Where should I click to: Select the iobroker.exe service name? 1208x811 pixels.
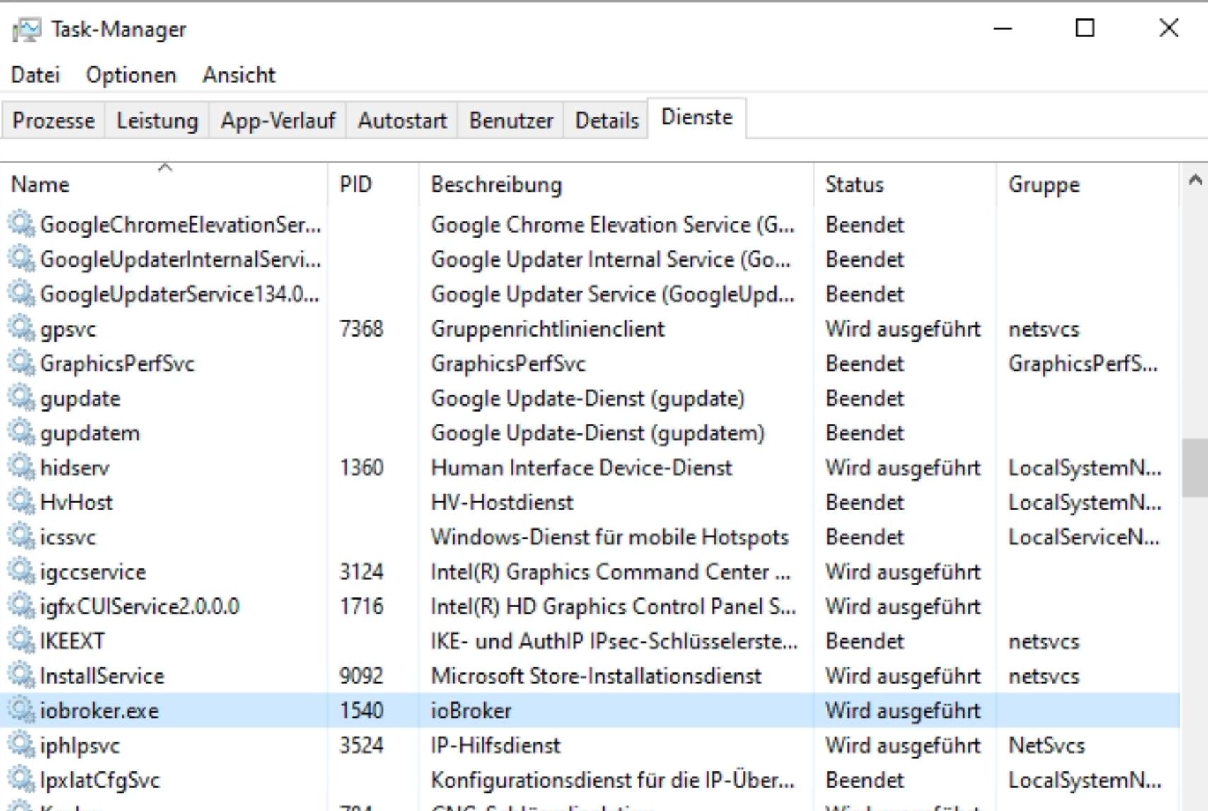coord(100,711)
